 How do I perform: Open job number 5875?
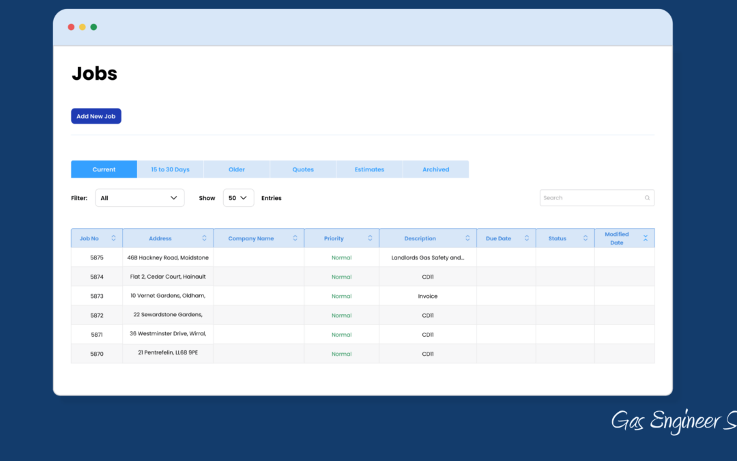click(97, 257)
